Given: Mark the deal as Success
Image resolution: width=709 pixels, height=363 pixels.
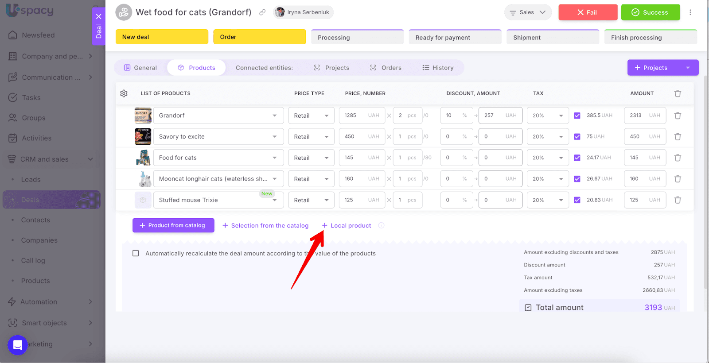Looking at the screenshot, I should (650, 12).
